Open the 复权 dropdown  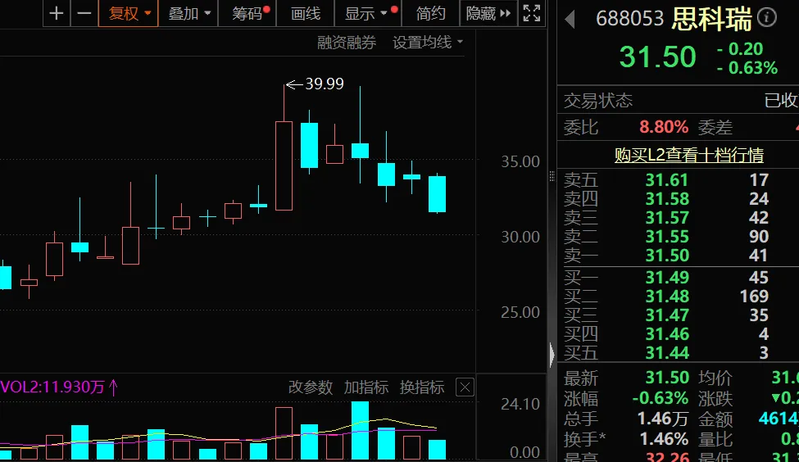(x=129, y=14)
